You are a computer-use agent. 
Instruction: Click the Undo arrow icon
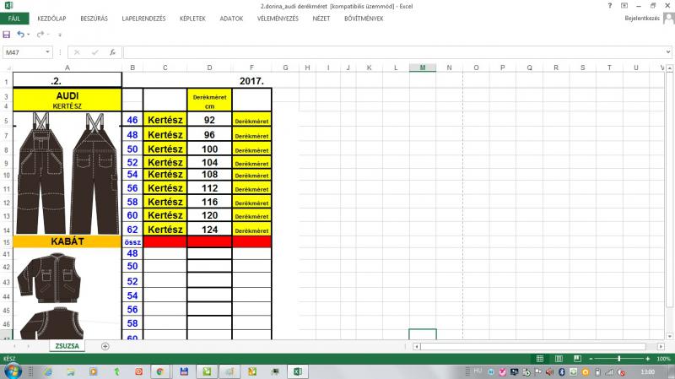[21, 34]
